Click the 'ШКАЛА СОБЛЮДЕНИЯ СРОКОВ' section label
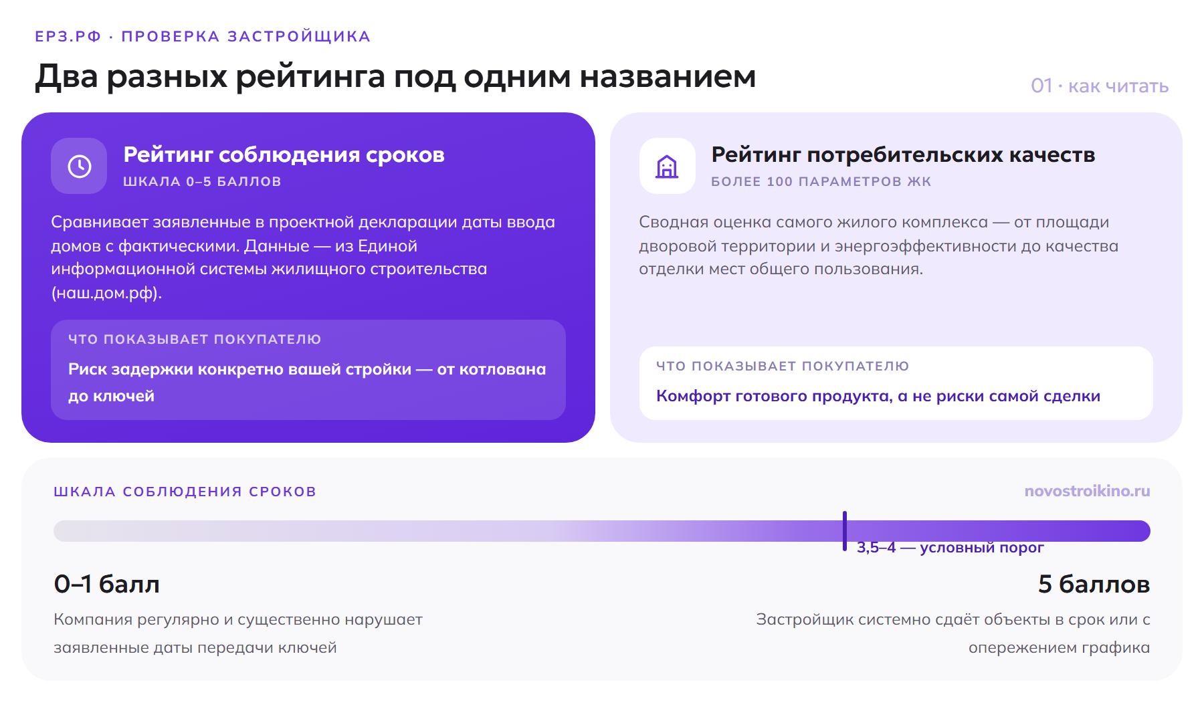This screenshot has width=1204, height=725. click(185, 492)
